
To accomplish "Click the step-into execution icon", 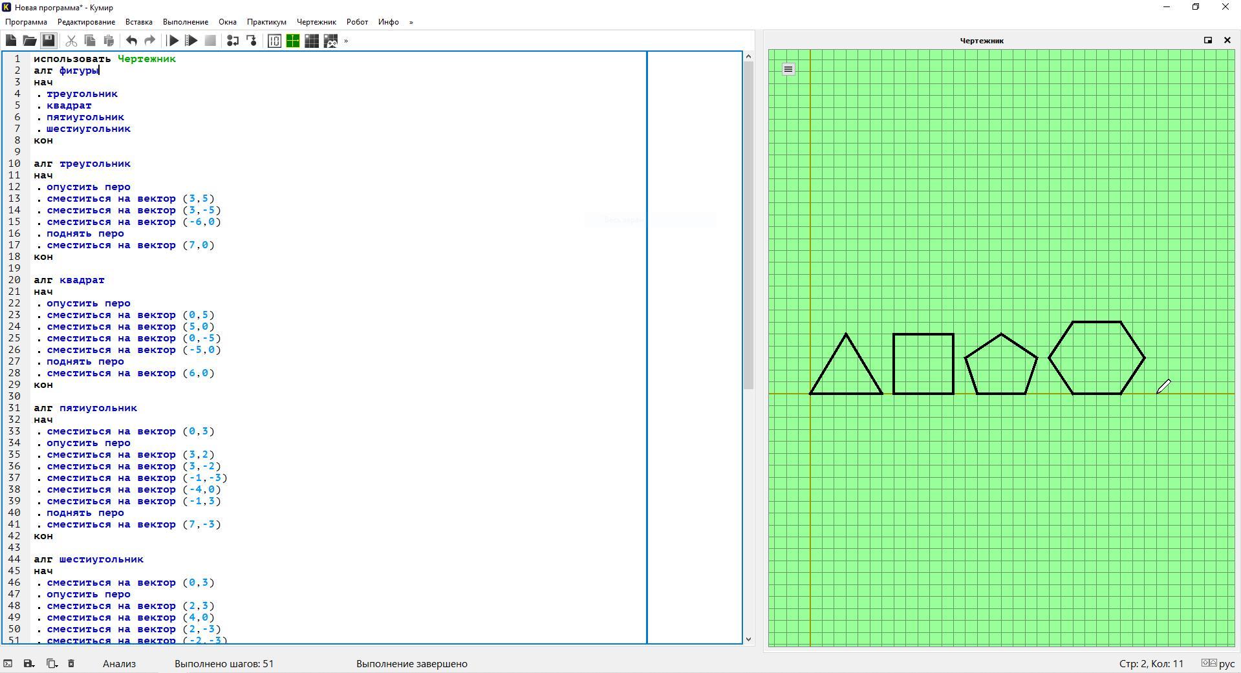I will click(x=233, y=41).
